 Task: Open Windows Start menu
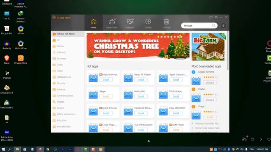point(3,149)
